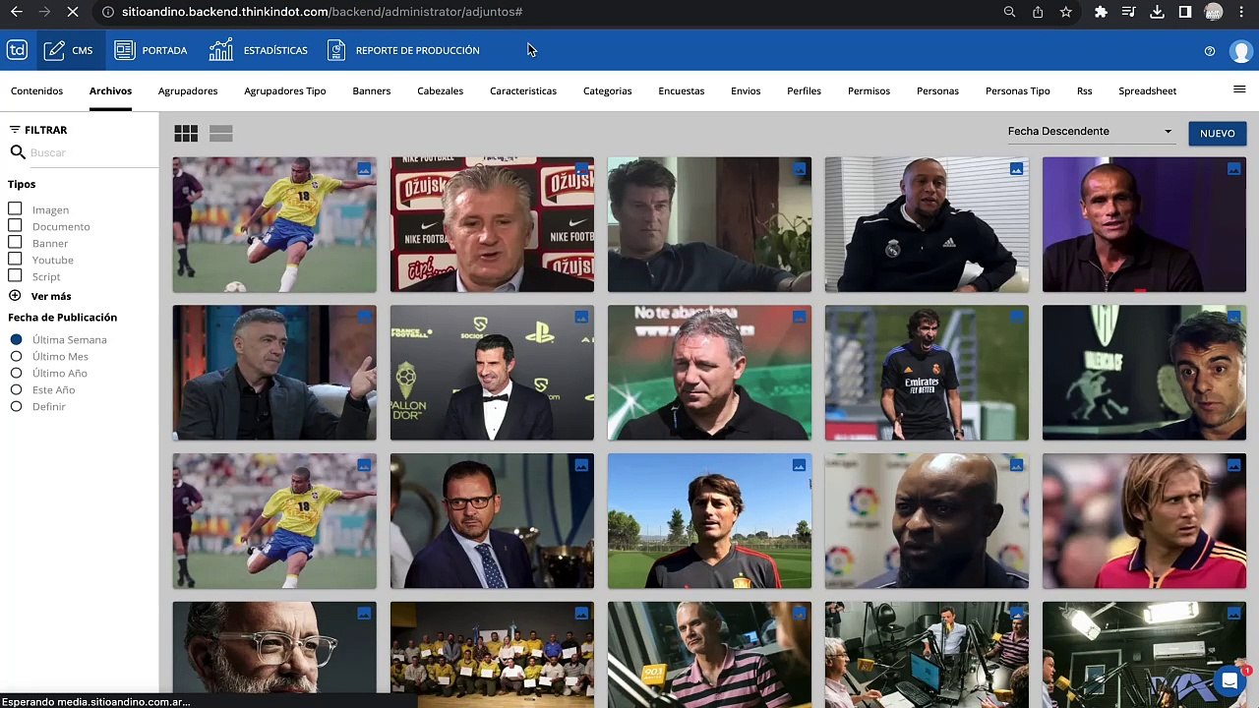Open the help question mark icon
This screenshot has height=708, width=1259.
[1210, 51]
